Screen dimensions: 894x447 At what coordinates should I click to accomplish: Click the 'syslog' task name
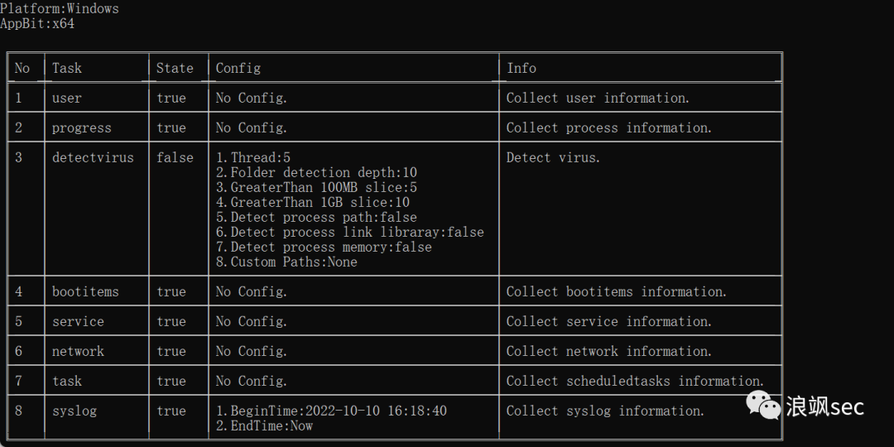click(74, 411)
